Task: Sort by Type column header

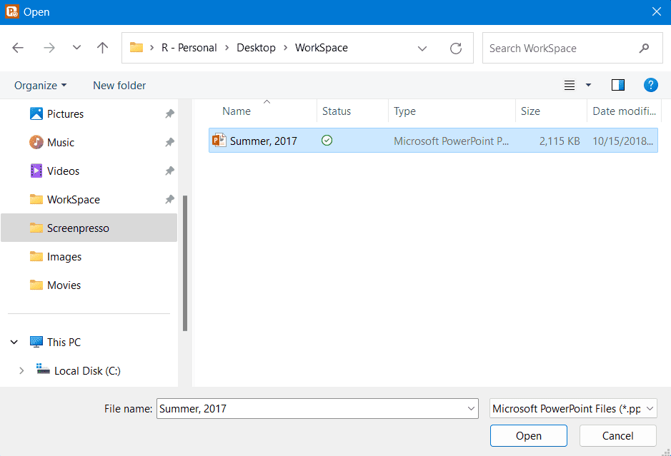Action: [404, 111]
